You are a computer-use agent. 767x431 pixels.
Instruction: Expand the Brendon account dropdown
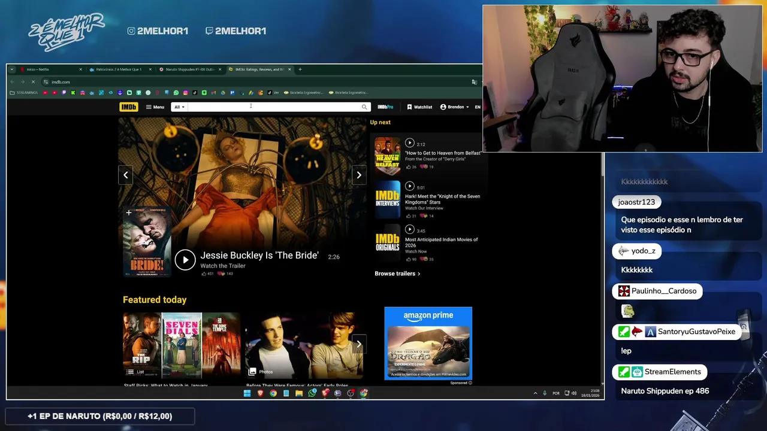tap(455, 107)
